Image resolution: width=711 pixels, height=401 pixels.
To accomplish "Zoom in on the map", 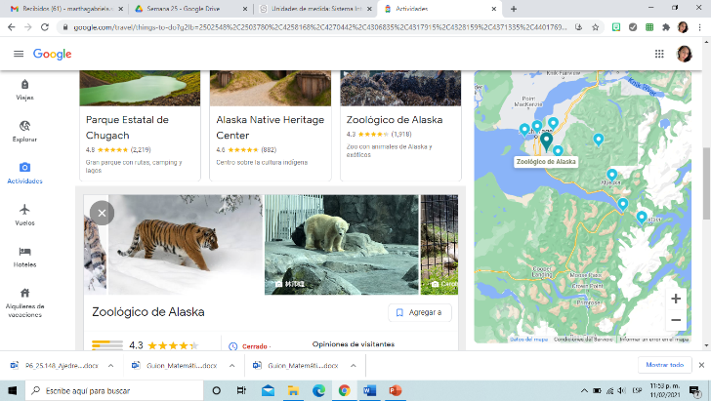I will 675,299.
